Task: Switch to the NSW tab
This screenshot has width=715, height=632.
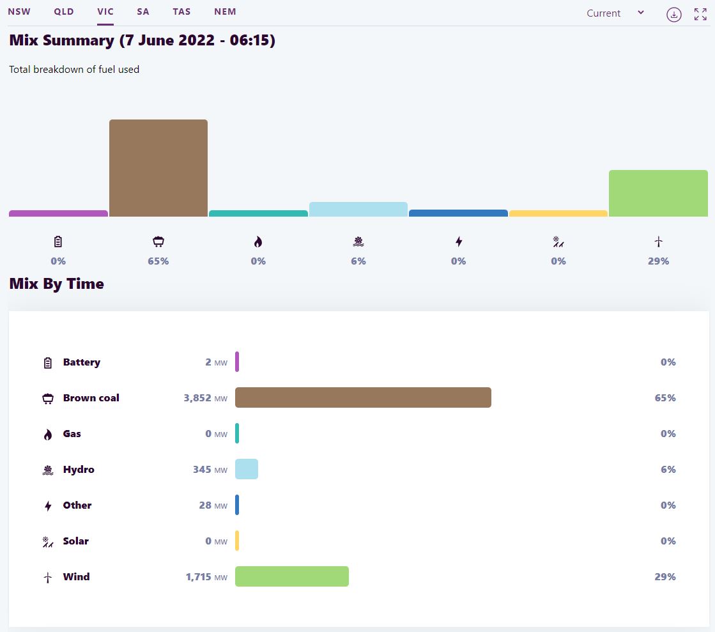Action: pos(19,12)
